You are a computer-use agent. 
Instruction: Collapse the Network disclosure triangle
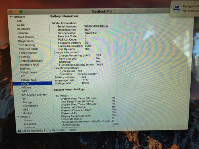pyautogui.click(x=18, y=117)
